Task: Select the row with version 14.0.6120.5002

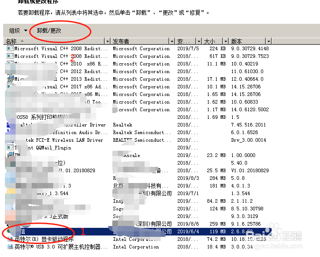Action: click(138, 109)
